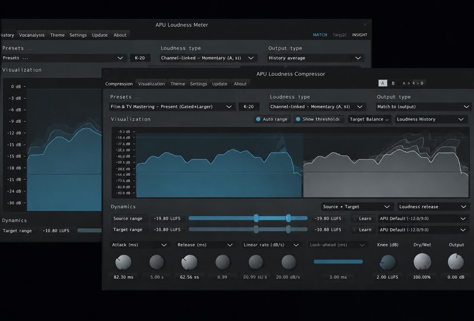Expand the Loudness History dropdown
The image size is (474, 321).
431,119
